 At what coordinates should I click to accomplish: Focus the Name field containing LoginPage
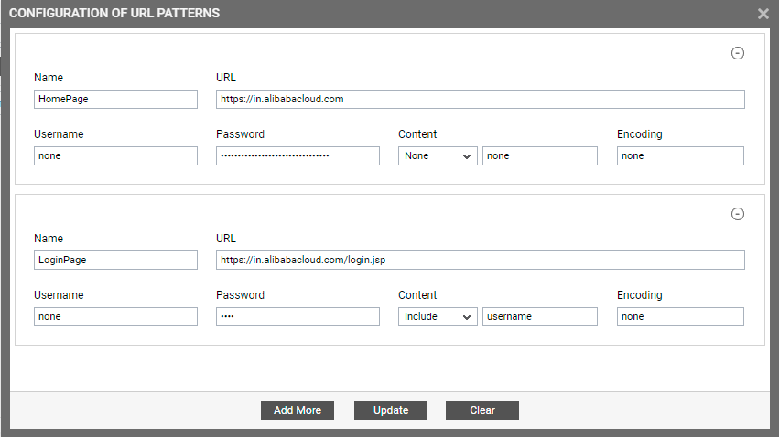point(115,260)
